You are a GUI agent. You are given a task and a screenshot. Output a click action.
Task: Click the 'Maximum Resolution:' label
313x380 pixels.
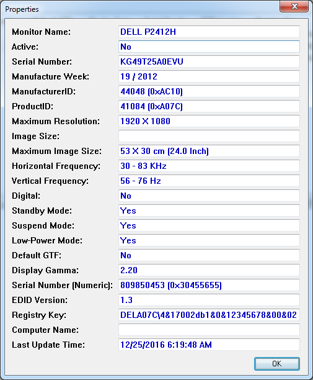click(56, 121)
